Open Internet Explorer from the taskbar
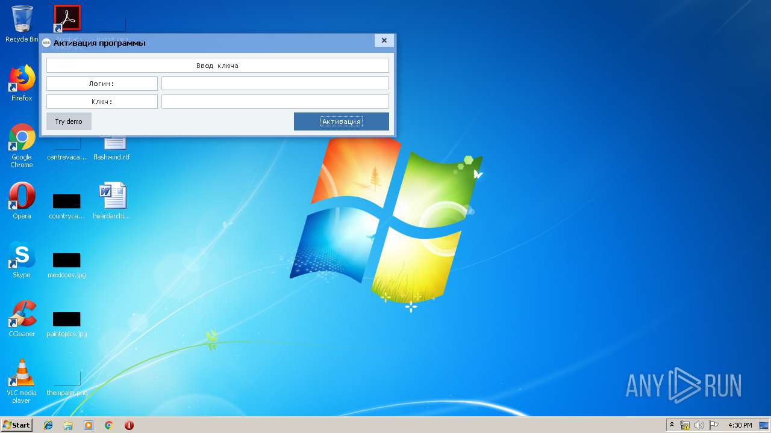Screen dimensions: 771x433 [x=48, y=425]
